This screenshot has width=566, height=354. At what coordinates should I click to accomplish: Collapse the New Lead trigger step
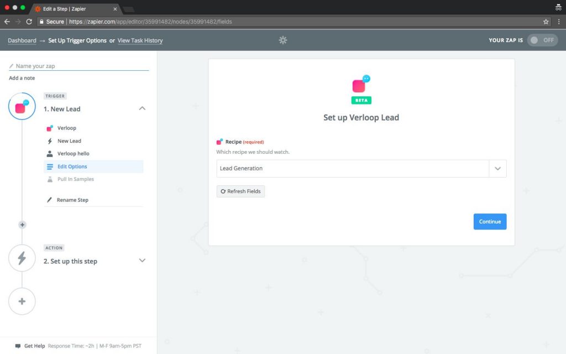(x=142, y=108)
